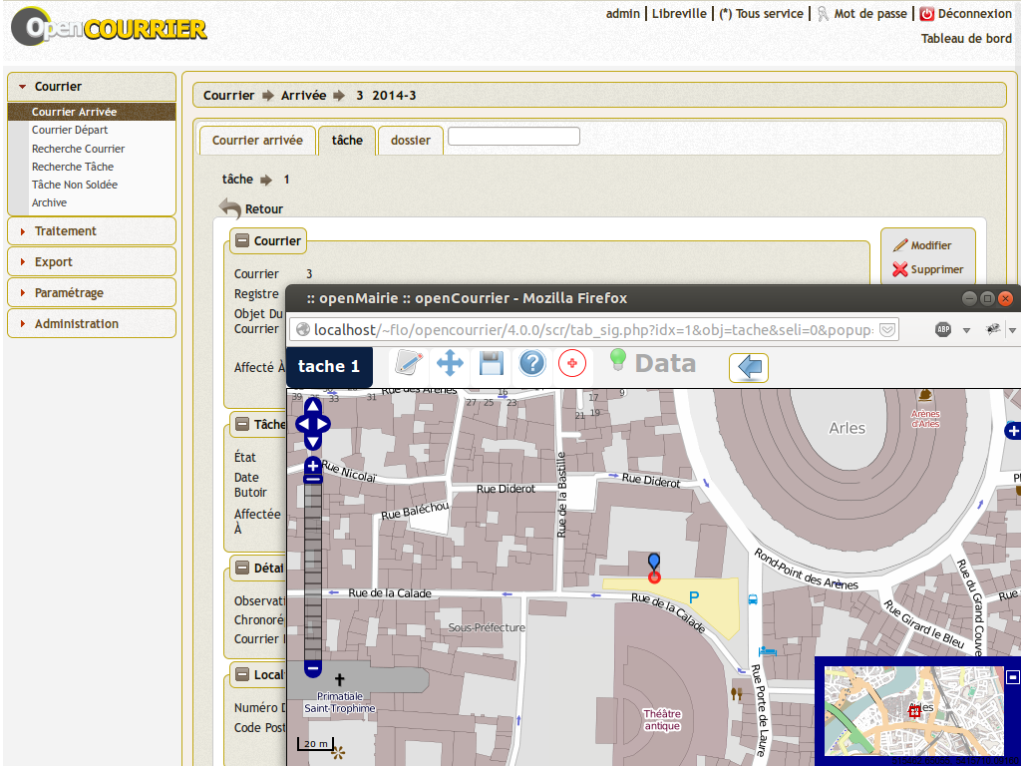
Task: Collapse the Courrier sidebar menu
Action: coord(91,87)
